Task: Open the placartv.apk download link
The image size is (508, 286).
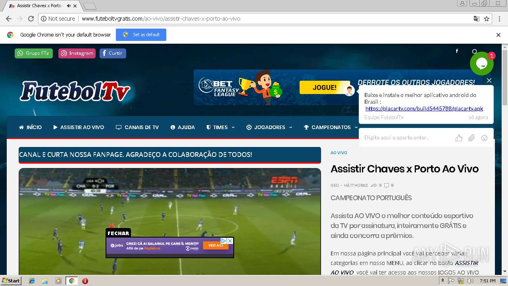Action: pyautogui.click(x=424, y=108)
